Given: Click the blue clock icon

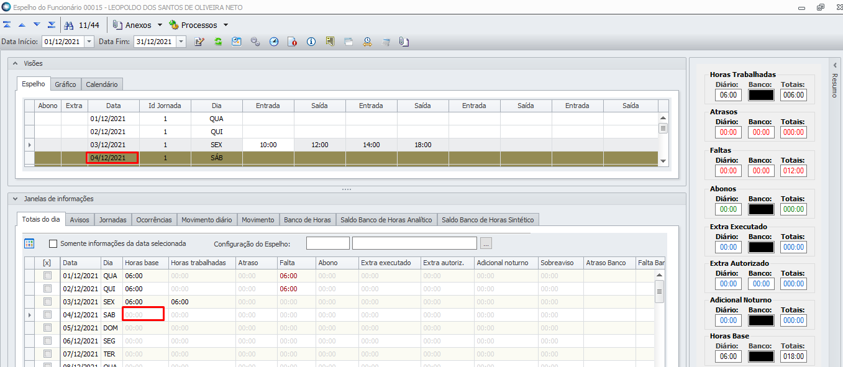Looking at the screenshot, I should (x=274, y=42).
